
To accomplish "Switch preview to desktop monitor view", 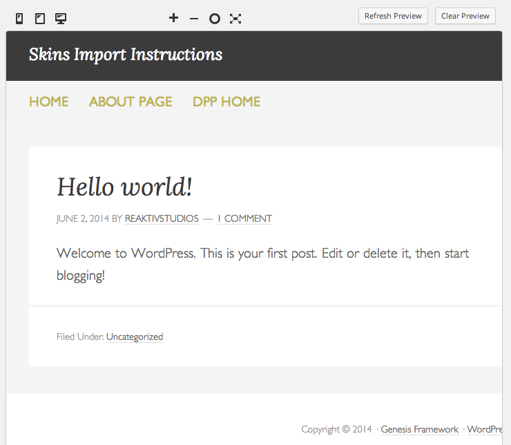I will click(61, 19).
